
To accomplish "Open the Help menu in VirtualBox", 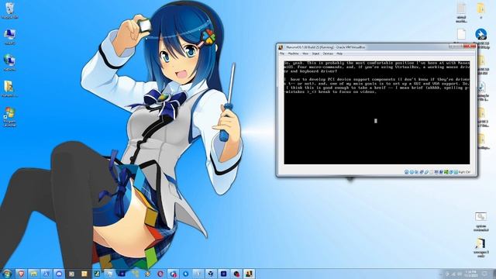I will pyautogui.click(x=339, y=53).
